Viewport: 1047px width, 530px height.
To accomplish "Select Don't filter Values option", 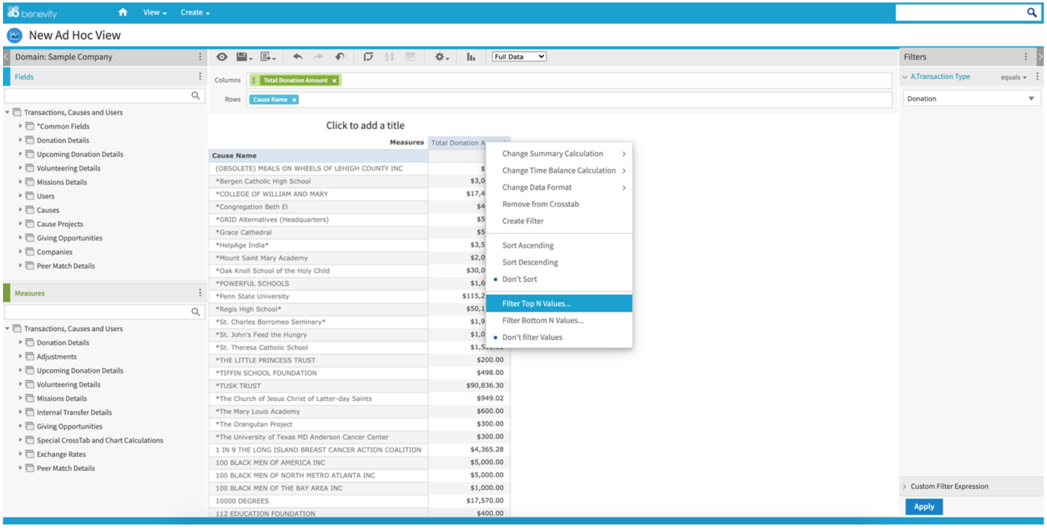I will click(x=559, y=337).
